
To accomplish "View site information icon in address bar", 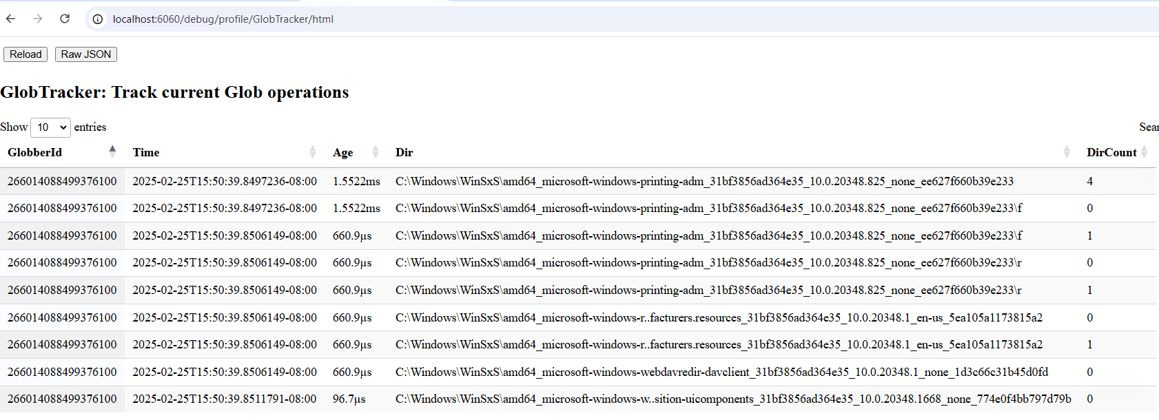I will point(98,19).
